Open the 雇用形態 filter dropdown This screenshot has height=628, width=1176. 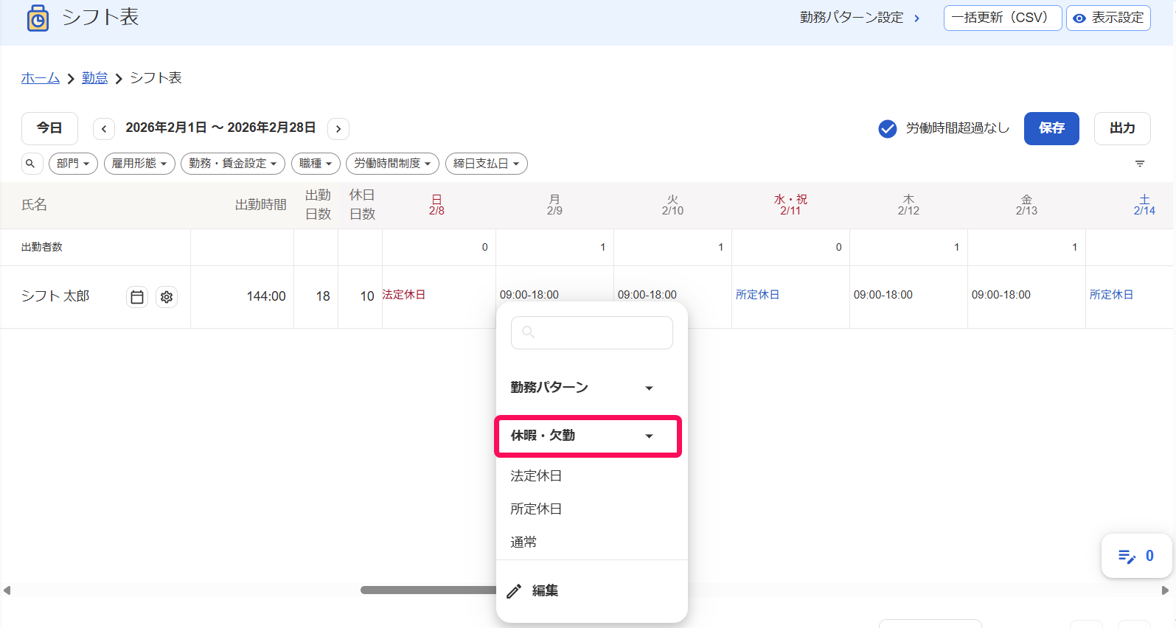pyautogui.click(x=139, y=164)
